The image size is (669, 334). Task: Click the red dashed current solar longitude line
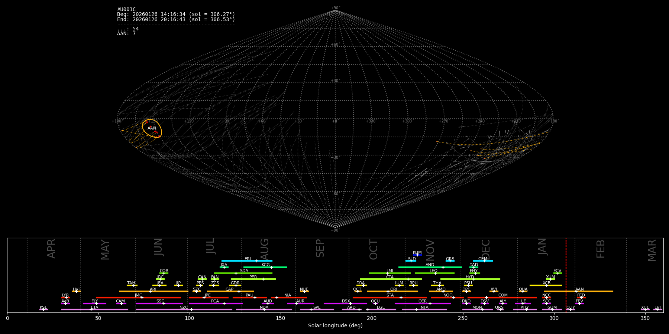566,275
